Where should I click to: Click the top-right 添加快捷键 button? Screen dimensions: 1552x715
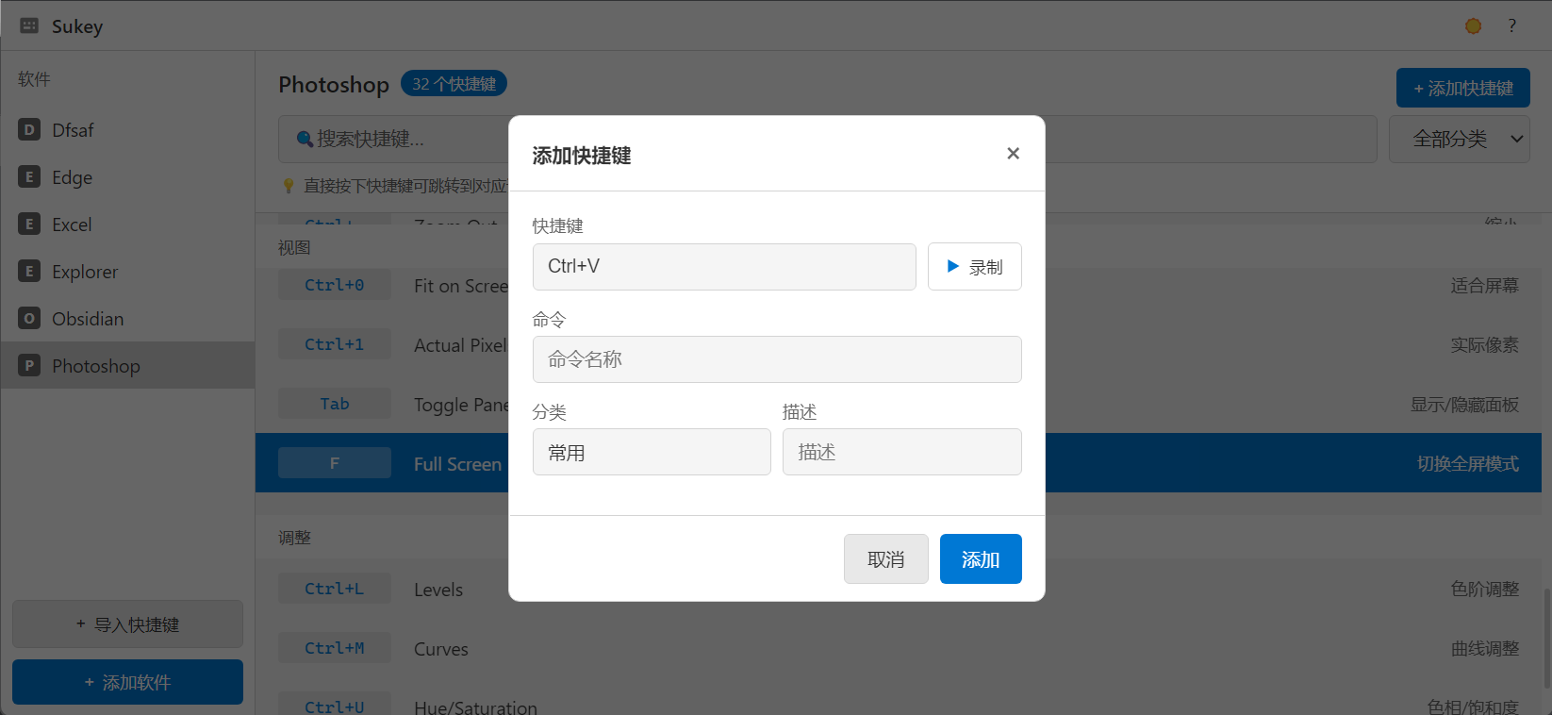pyautogui.click(x=1463, y=88)
